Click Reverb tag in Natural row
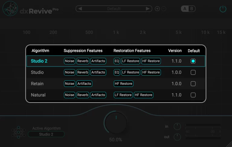The width and height of the screenshot is (232, 147). pyautogui.click(x=83, y=95)
